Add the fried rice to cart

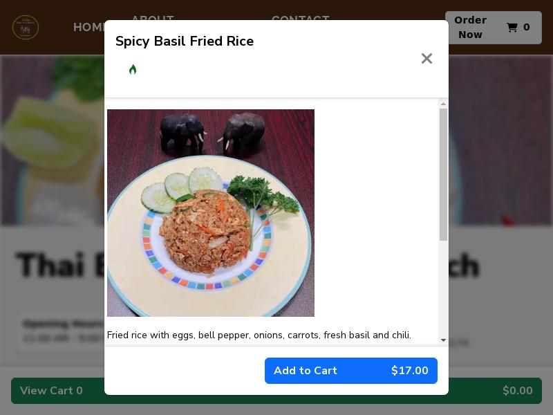click(x=351, y=371)
